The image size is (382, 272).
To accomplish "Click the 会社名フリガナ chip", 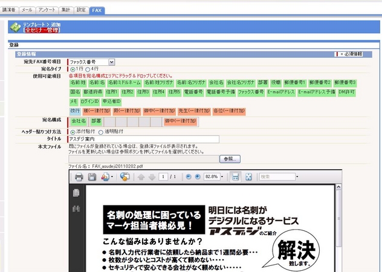I will pyautogui.click(x=241, y=83).
